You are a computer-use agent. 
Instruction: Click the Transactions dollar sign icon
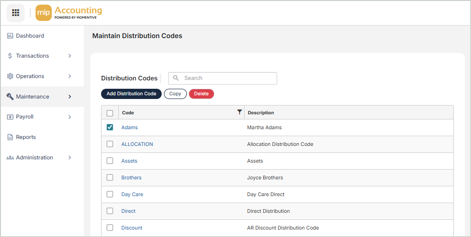click(x=10, y=56)
